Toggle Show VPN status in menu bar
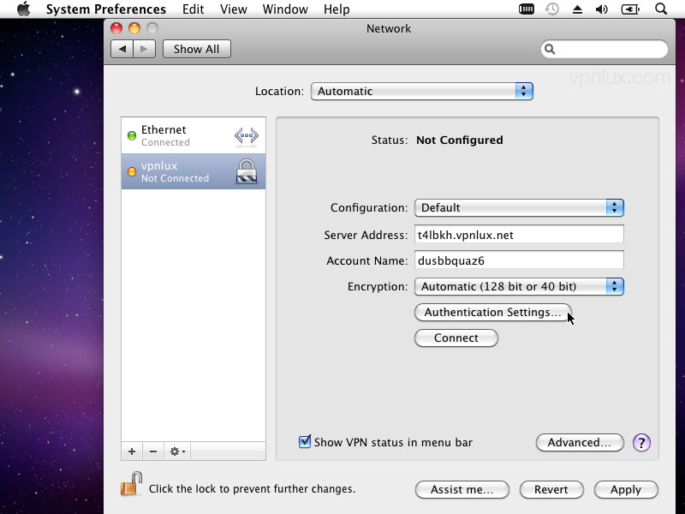 305,442
